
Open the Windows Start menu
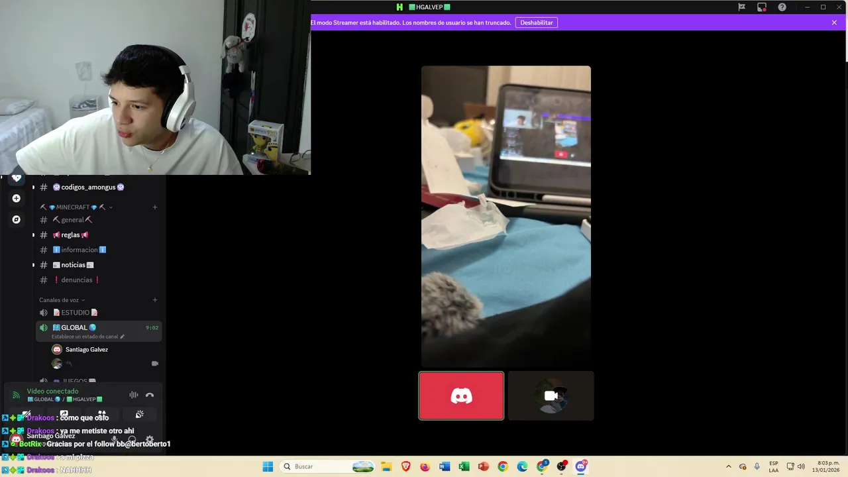tap(268, 466)
